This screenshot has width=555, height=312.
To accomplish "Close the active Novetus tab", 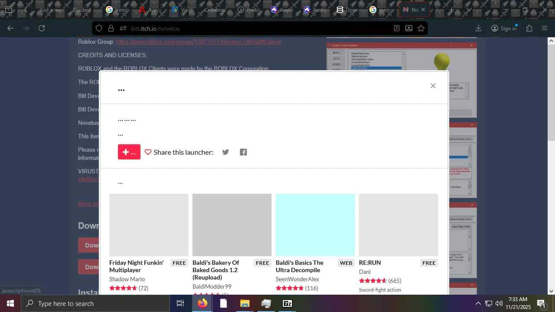I will (423, 10).
